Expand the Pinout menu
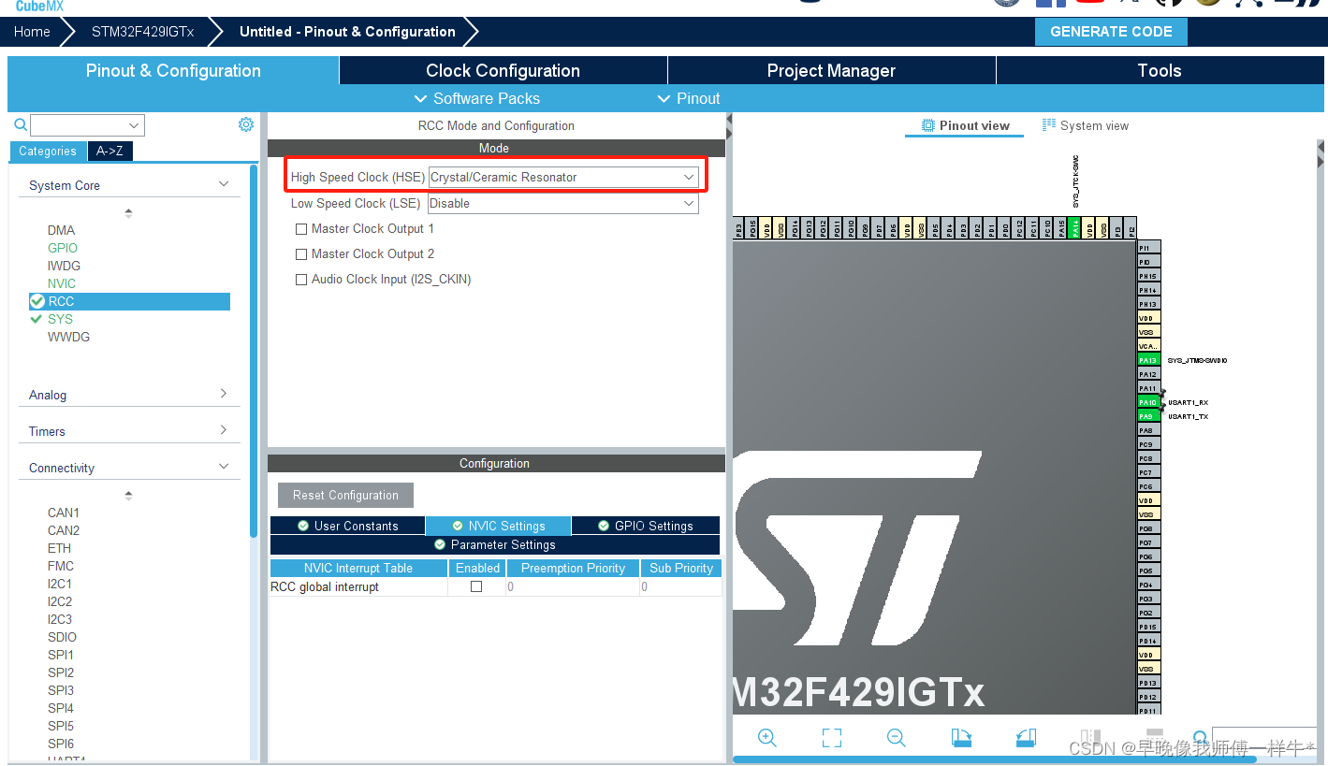The image size is (1328, 766). [x=689, y=98]
